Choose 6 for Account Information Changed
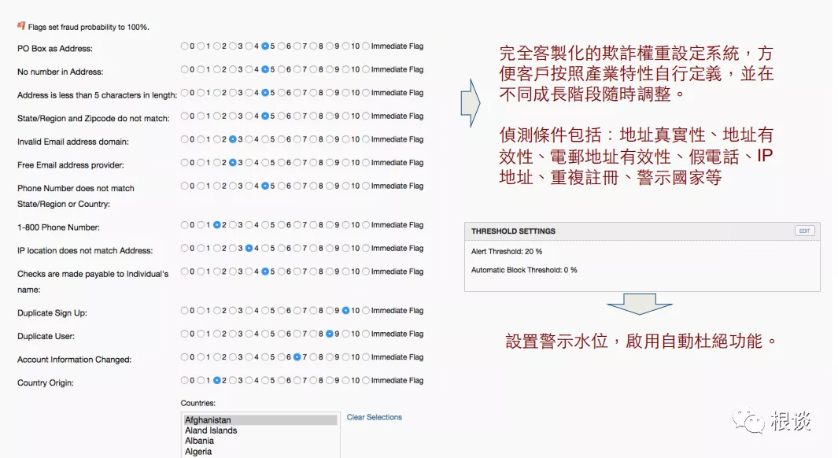The width and height of the screenshot is (838, 458). [281, 357]
